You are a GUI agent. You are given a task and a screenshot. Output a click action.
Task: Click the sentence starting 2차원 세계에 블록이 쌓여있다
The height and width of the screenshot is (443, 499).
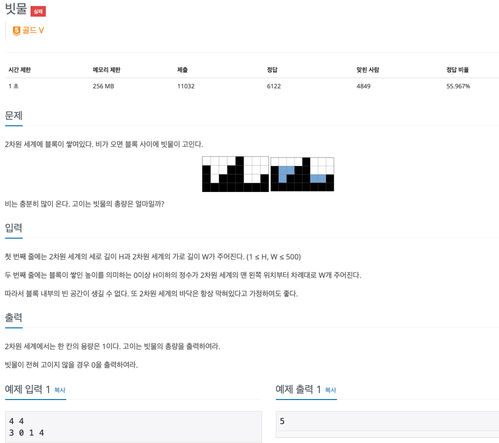coord(104,144)
